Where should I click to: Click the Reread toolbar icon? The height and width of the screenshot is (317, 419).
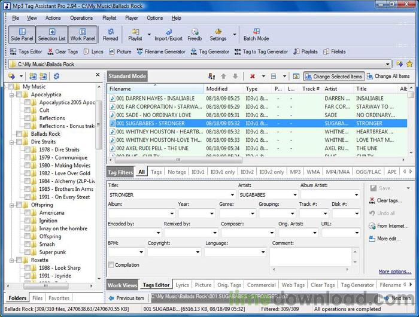[x=110, y=34]
